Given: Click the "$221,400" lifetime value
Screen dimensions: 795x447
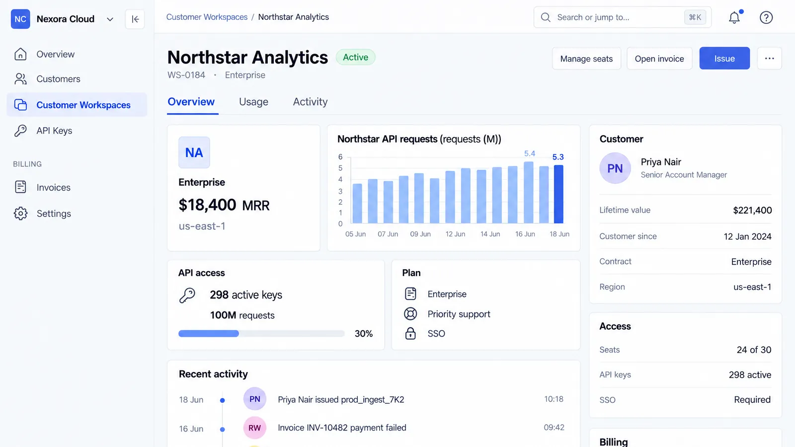Looking at the screenshot, I should click(752, 211).
